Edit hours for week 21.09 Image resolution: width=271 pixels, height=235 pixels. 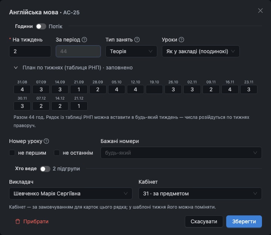click(x=79, y=89)
